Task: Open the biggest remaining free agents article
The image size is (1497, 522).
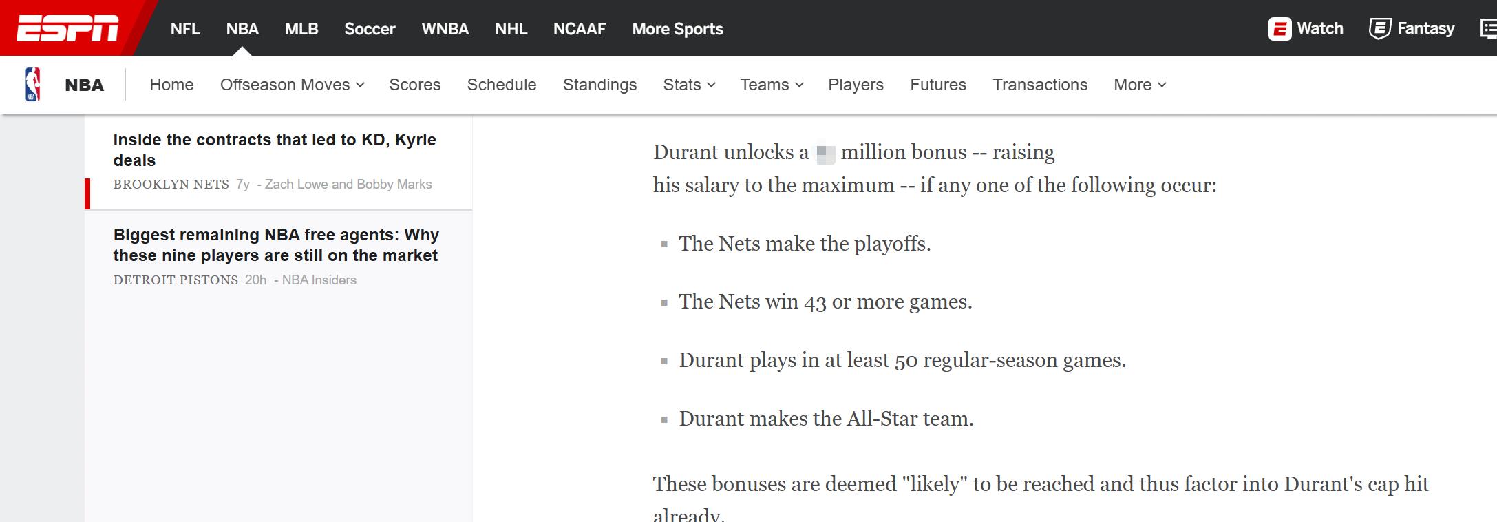Action: [x=276, y=245]
